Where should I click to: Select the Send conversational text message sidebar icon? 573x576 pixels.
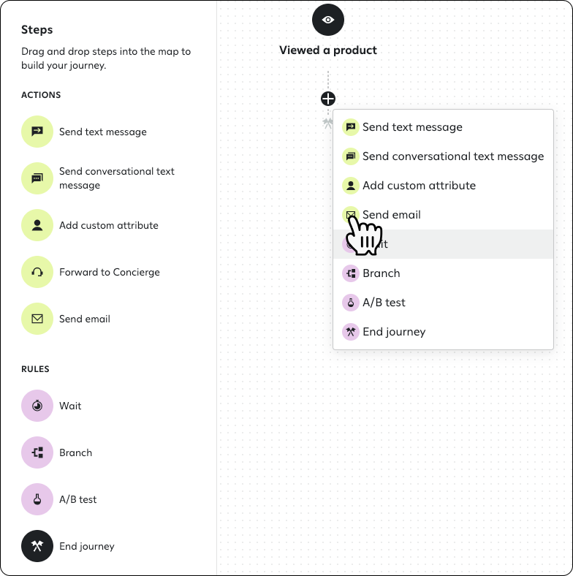click(x=37, y=178)
